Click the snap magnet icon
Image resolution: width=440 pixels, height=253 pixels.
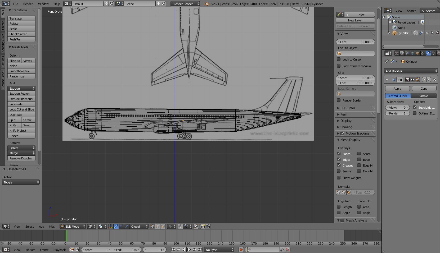(x=180, y=226)
